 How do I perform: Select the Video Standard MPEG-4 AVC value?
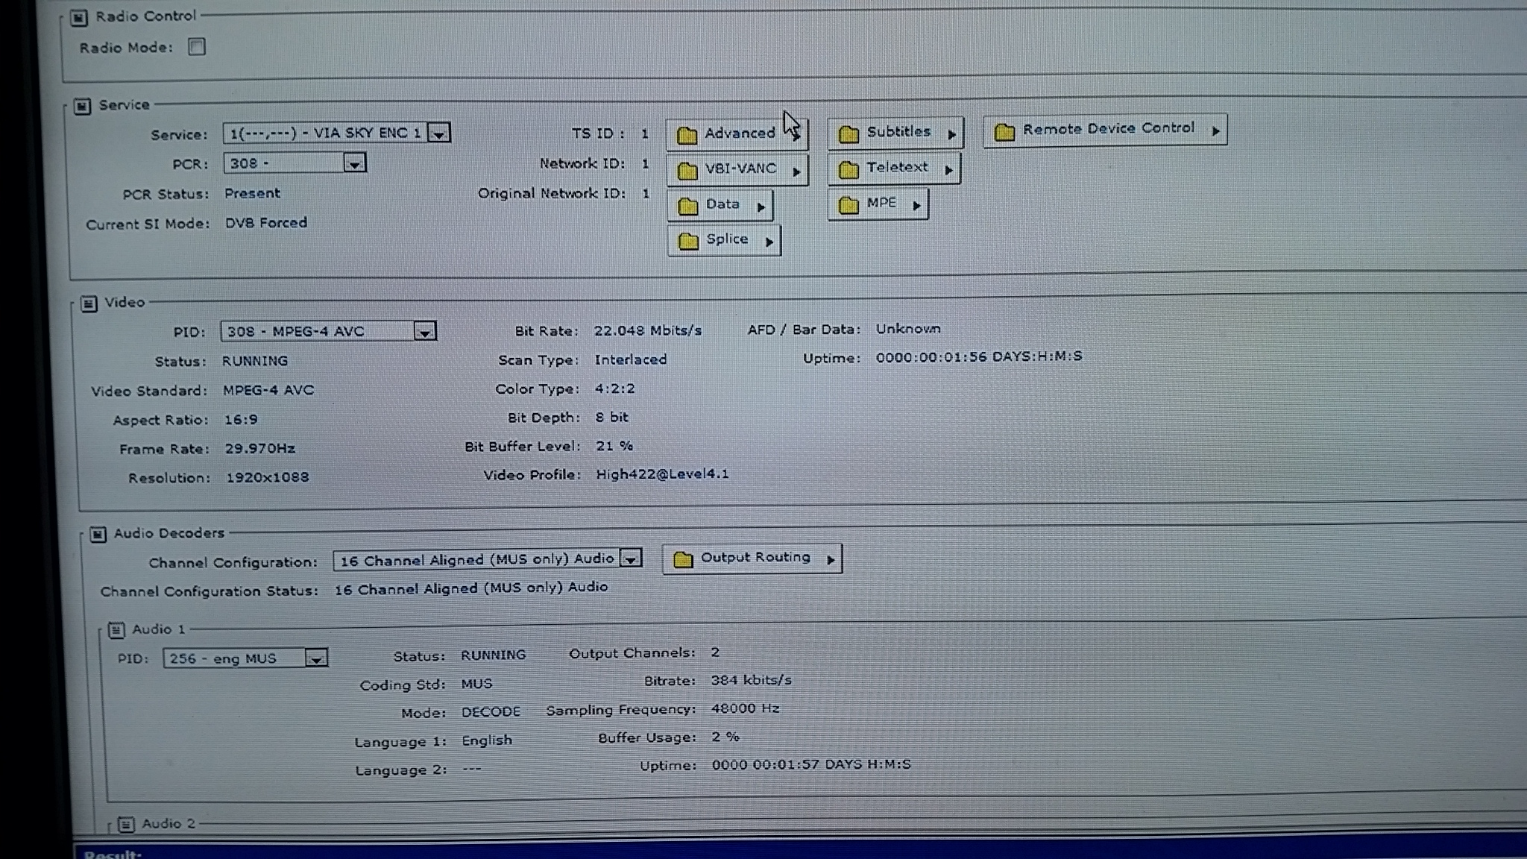click(268, 390)
